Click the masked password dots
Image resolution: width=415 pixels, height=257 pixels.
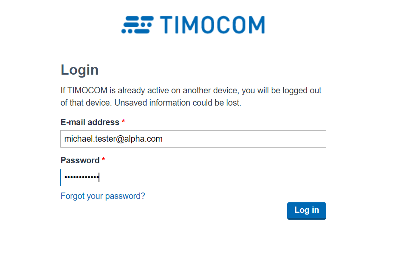(82, 177)
